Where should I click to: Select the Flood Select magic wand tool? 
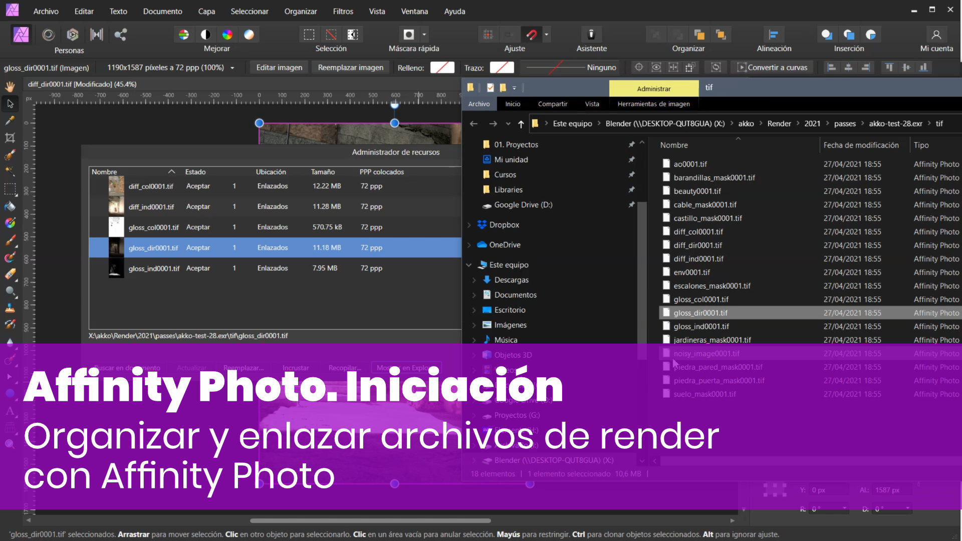(x=10, y=171)
